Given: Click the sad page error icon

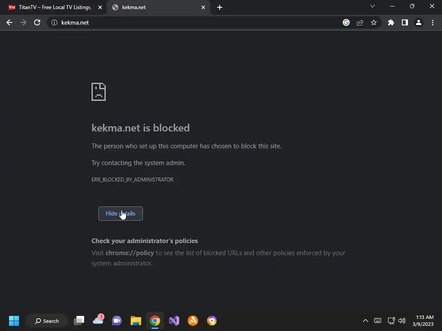Looking at the screenshot, I should 99,92.
